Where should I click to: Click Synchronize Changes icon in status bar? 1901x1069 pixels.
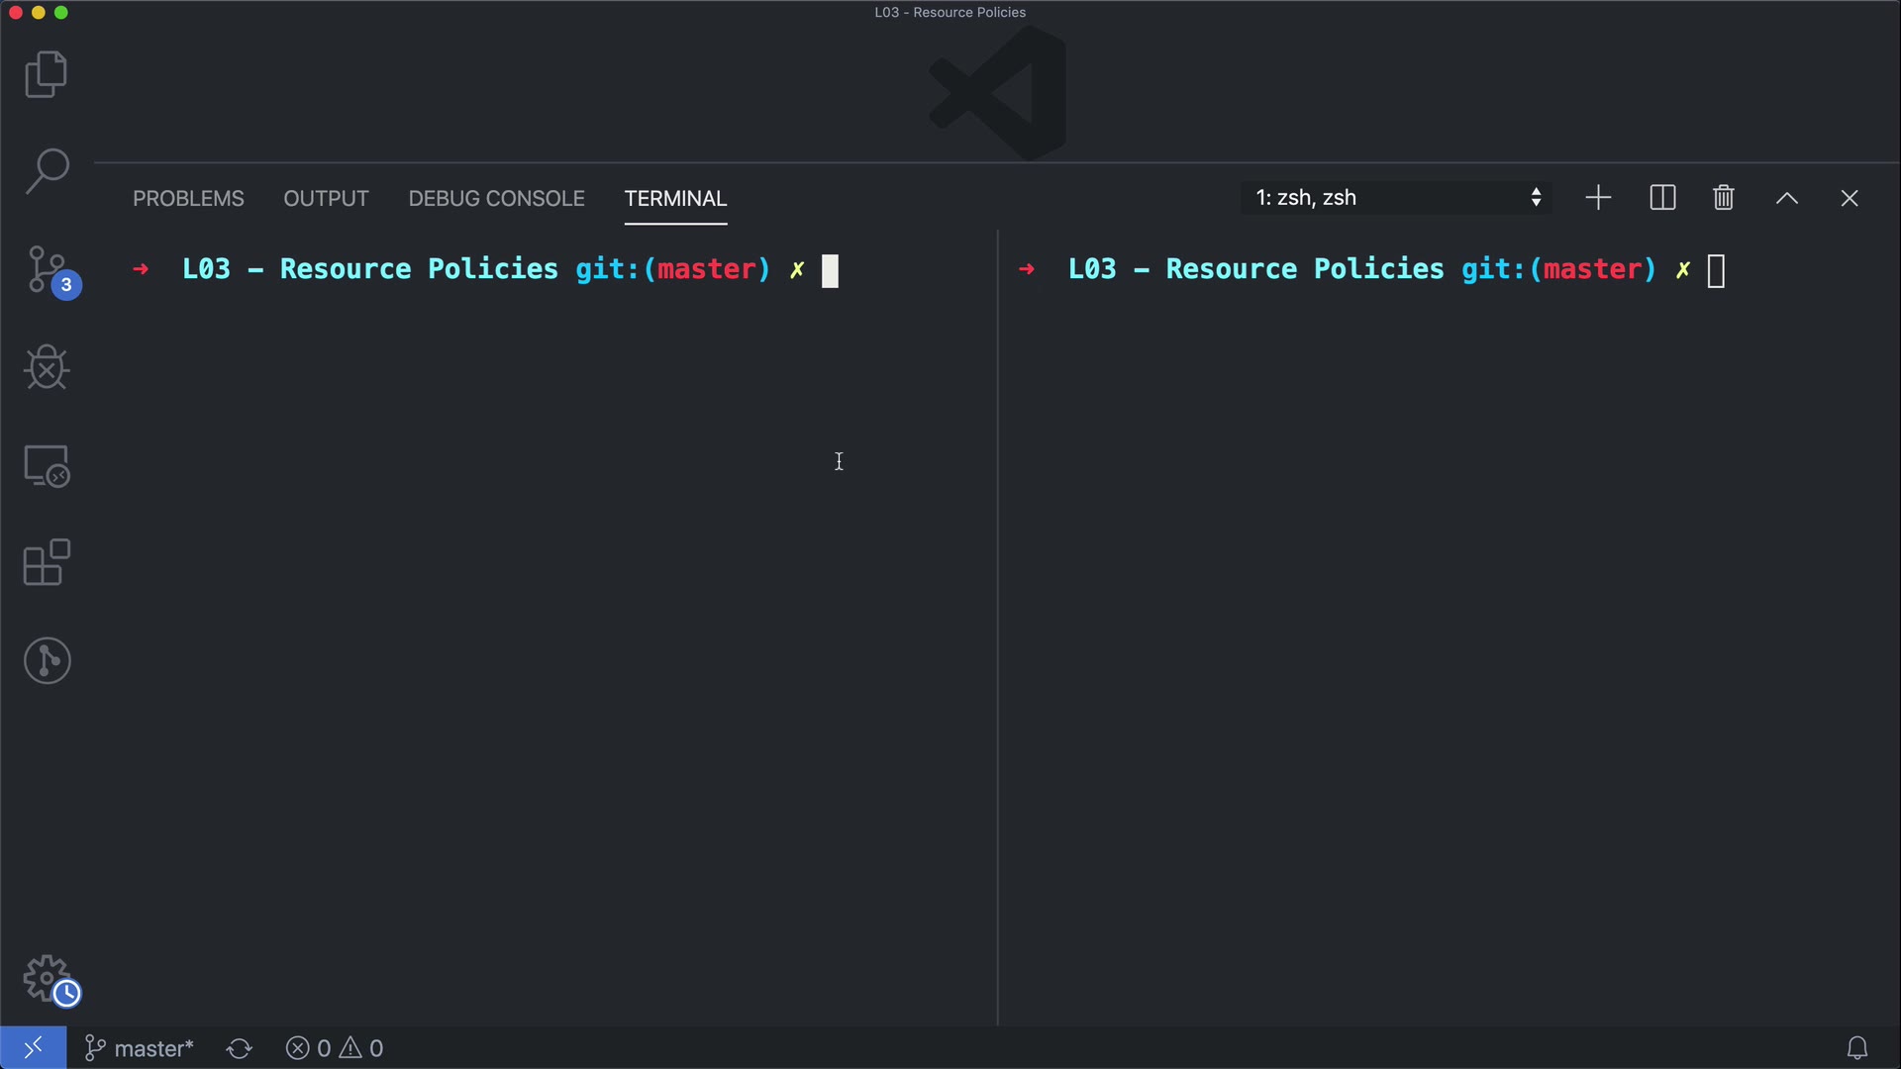pyautogui.click(x=240, y=1048)
